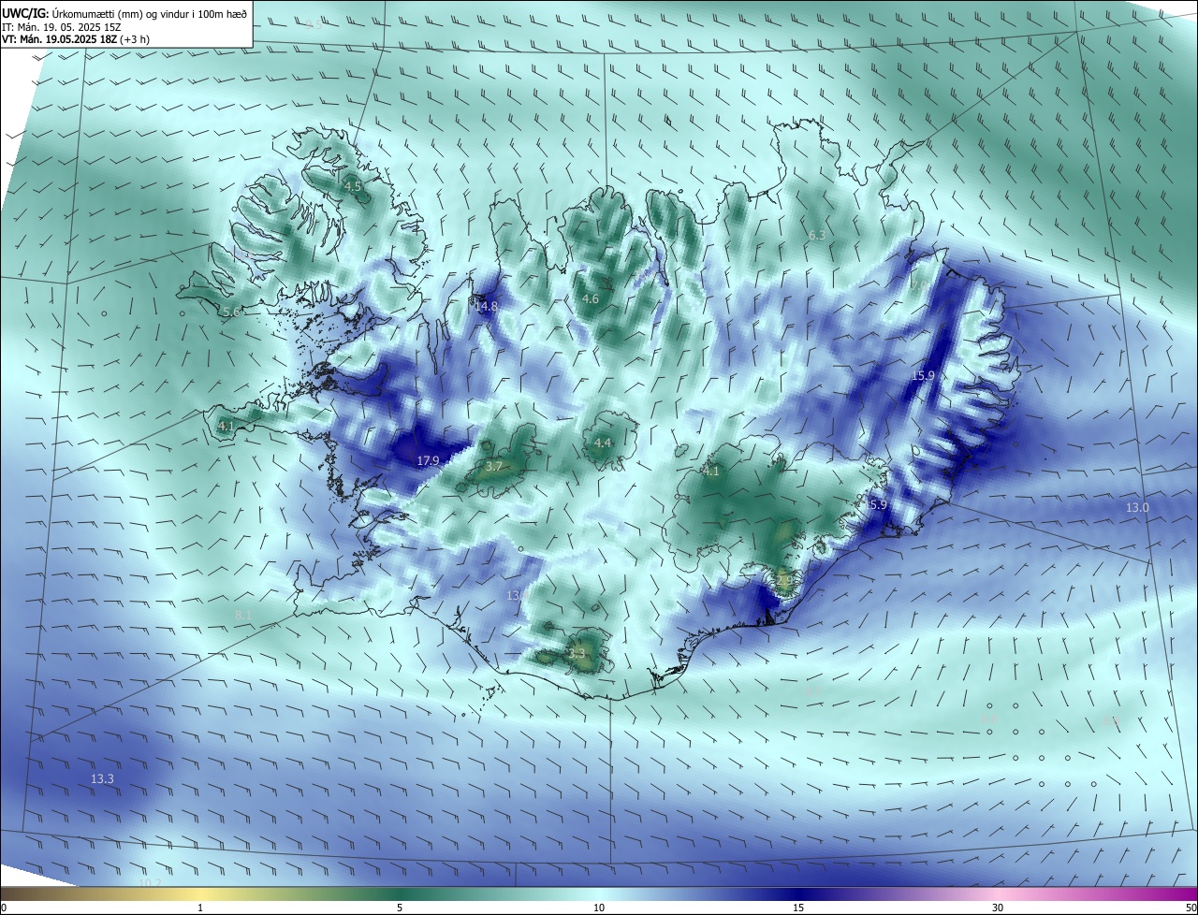The height and width of the screenshot is (915, 1198).
Task: Click the 14.8 precipitation value label
Action: pyautogui.click(x=486, y=306)
